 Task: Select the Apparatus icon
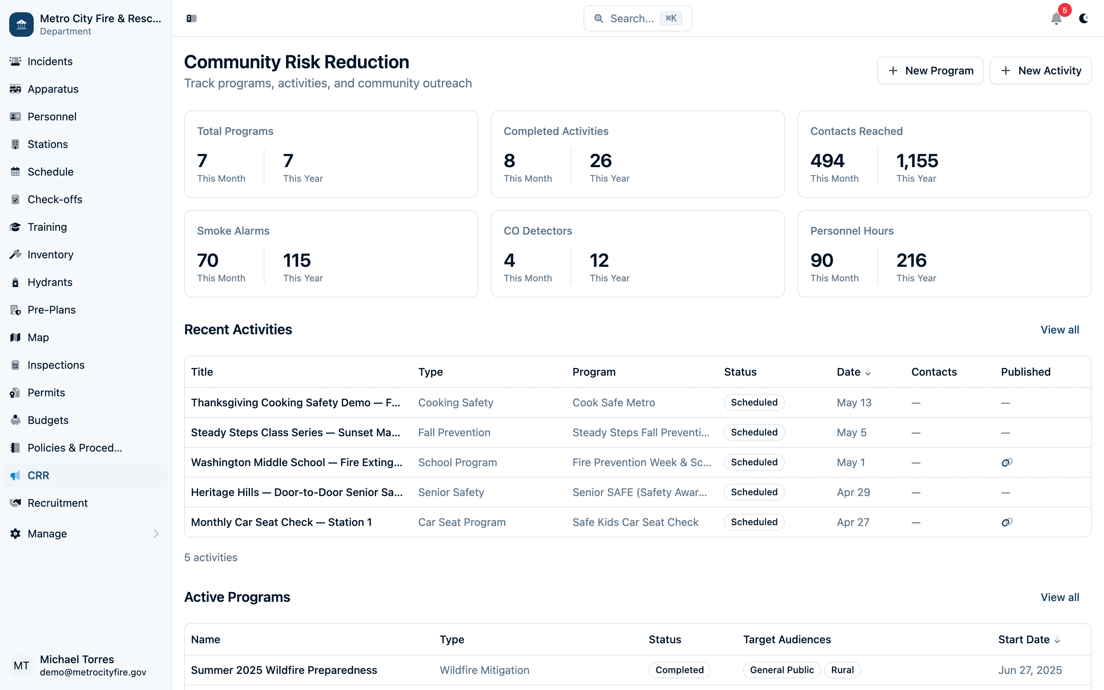coord(15,89)
